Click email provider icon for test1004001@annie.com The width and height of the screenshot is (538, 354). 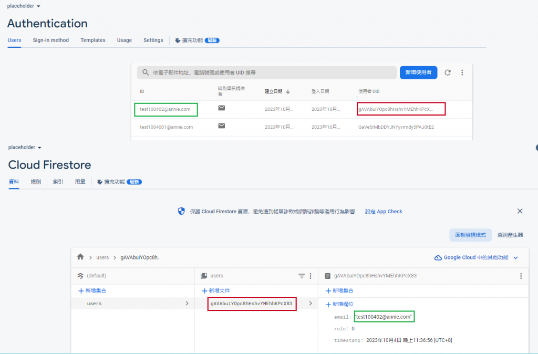[222, 126]
